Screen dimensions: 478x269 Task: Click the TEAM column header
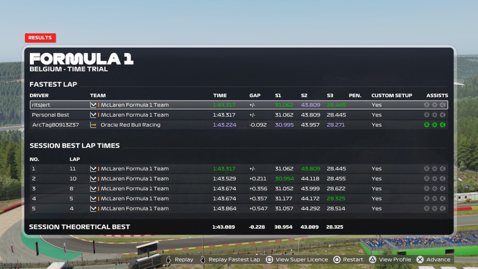click(x=98, y=96)
